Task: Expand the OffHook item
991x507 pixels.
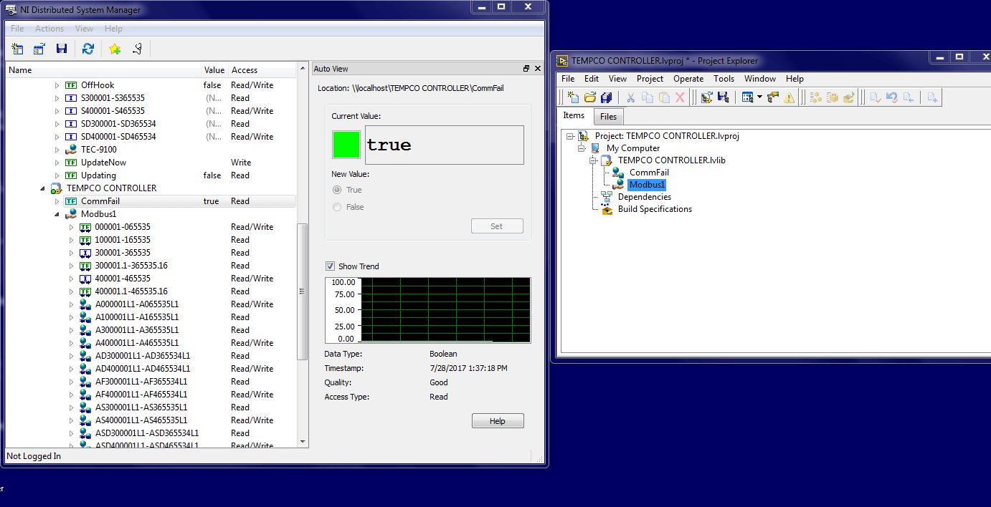Action: pos(57,85)
